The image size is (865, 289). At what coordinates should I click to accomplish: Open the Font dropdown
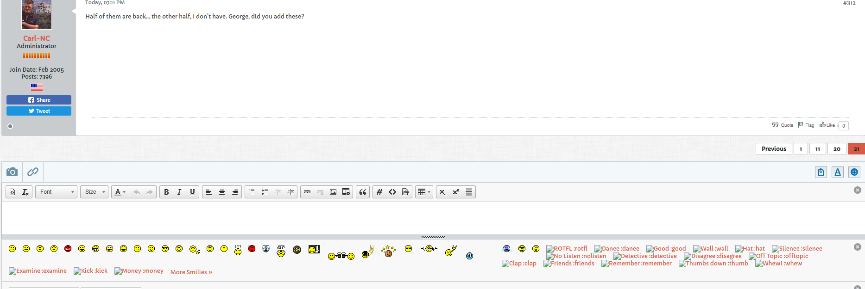click(x=57, y=192)
